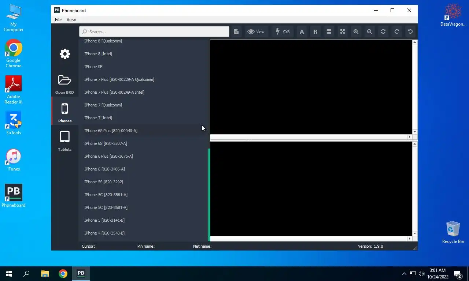Open the settings gear in the sidebar

click(65, 54)
